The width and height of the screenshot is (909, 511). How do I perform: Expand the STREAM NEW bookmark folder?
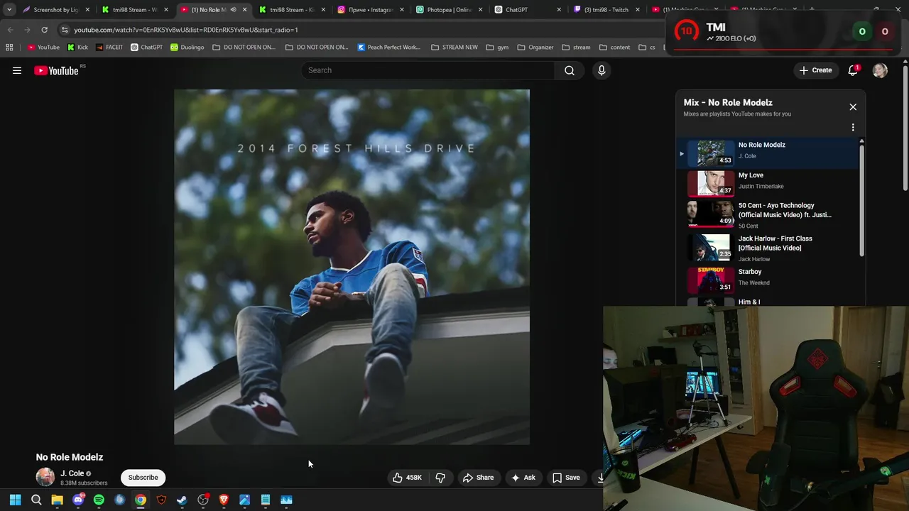(x=454, y=48)
